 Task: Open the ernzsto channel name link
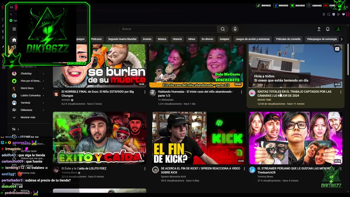coord(66,100)
